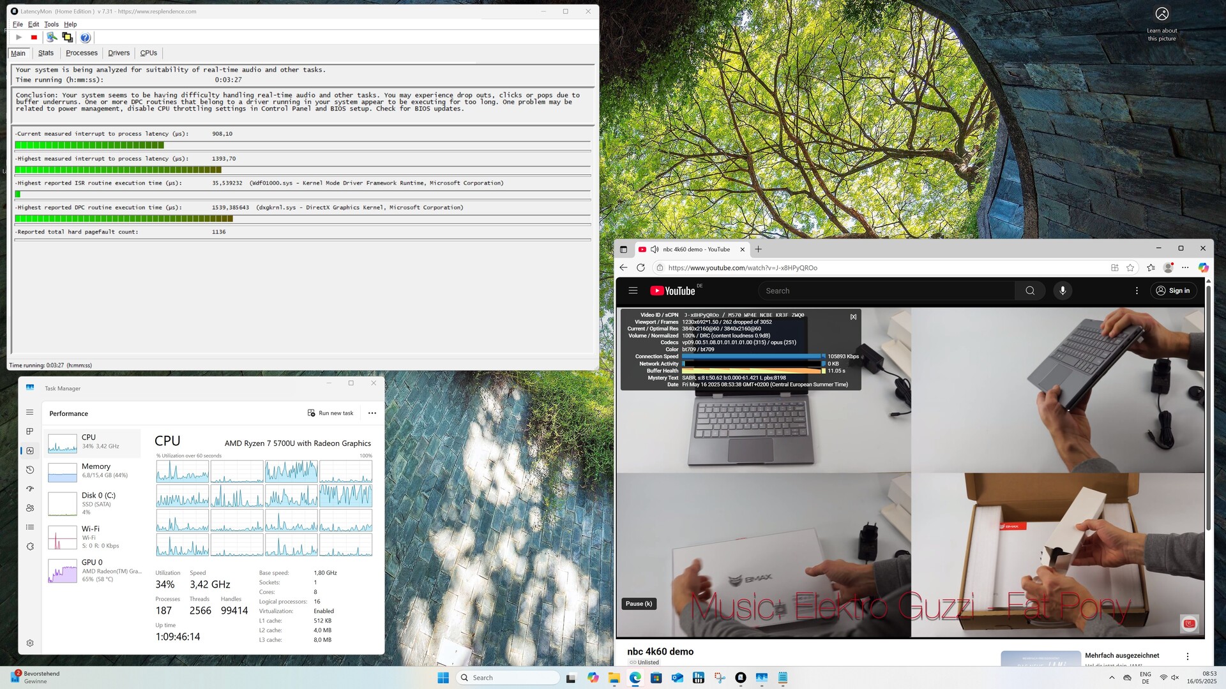Viewport: 1226px width, 689px height.
Task: Open the Tools menu in LatencyMon
Action: tap(51, 24)
